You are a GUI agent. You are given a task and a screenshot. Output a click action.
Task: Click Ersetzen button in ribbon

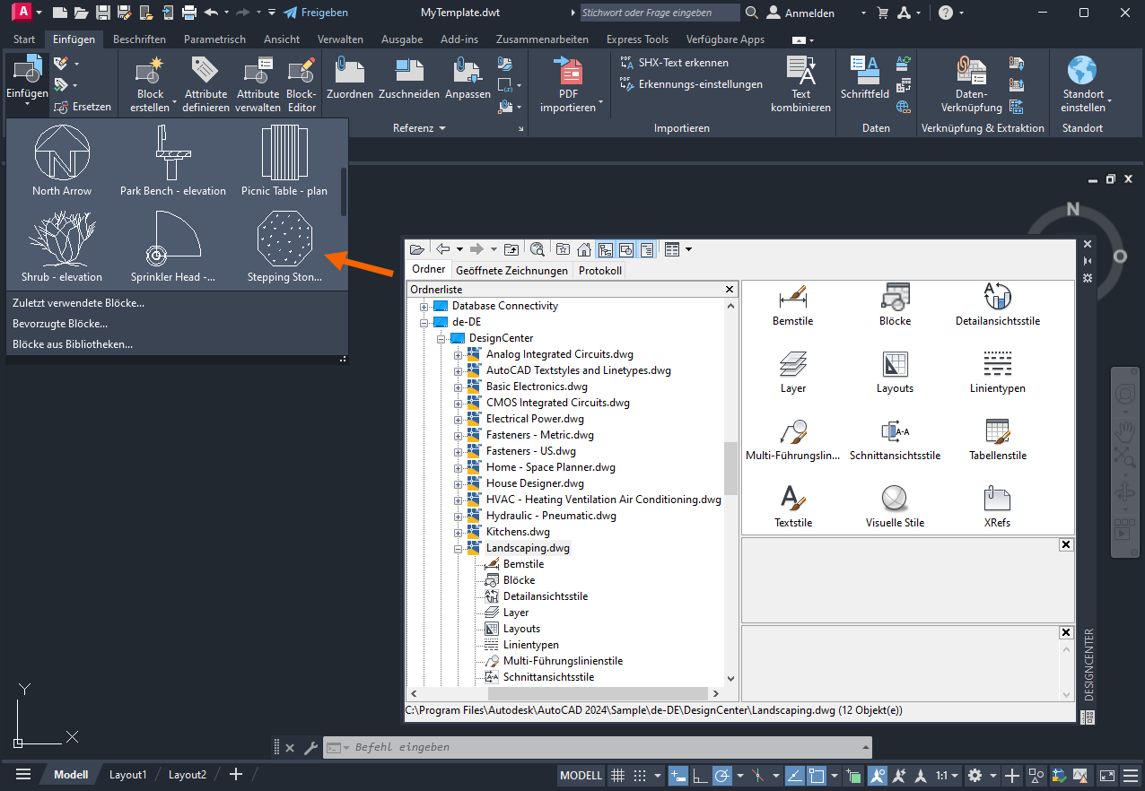pyautogui.click(x=83, y=107)
